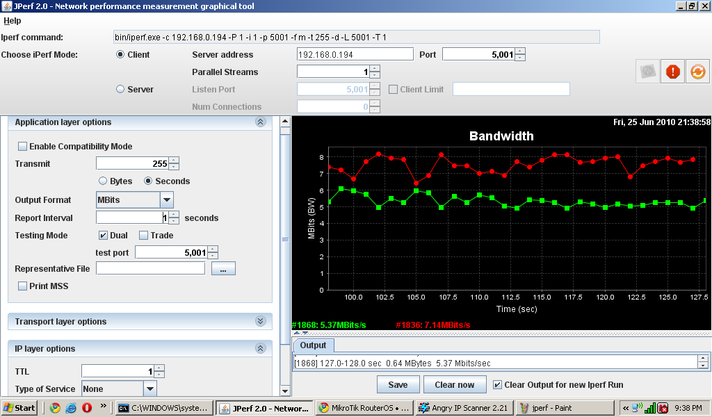Select Bytes transmit unit
This screenshot has height=417, width=712.
pos(103,181)
